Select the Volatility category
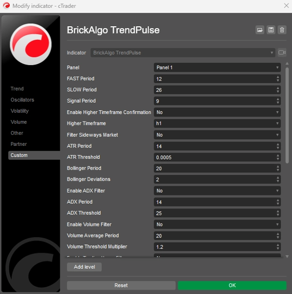 (19, 111)
